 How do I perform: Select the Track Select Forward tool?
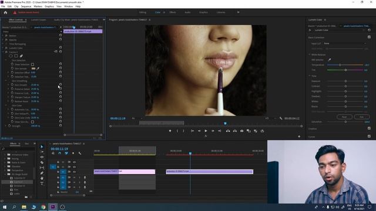(x=42, y=152)
